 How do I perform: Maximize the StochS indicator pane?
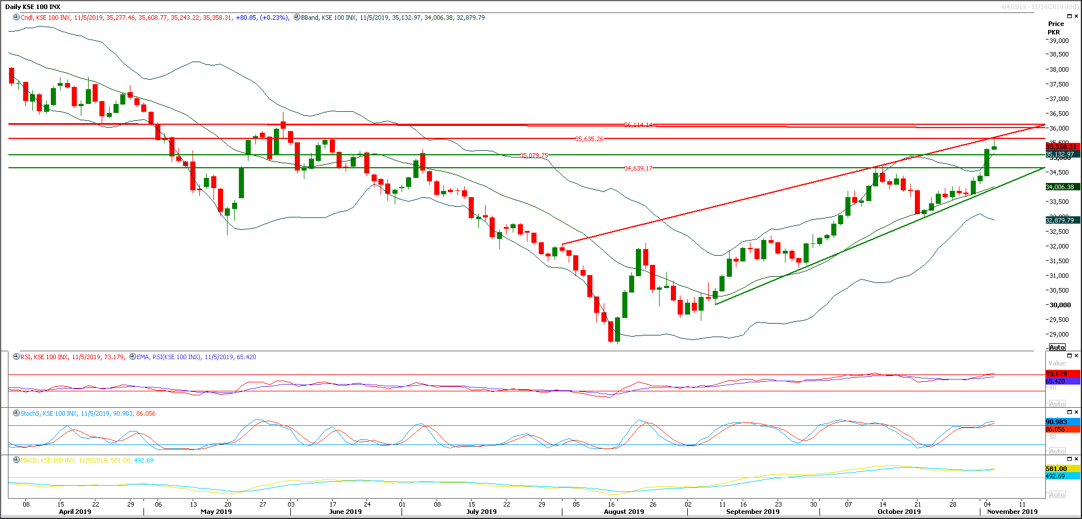pyautogui.click(x=1069, y=412)
